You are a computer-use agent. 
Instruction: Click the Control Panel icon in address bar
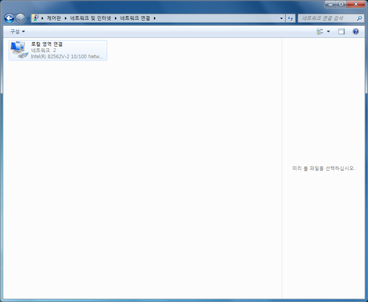point(35,18)
